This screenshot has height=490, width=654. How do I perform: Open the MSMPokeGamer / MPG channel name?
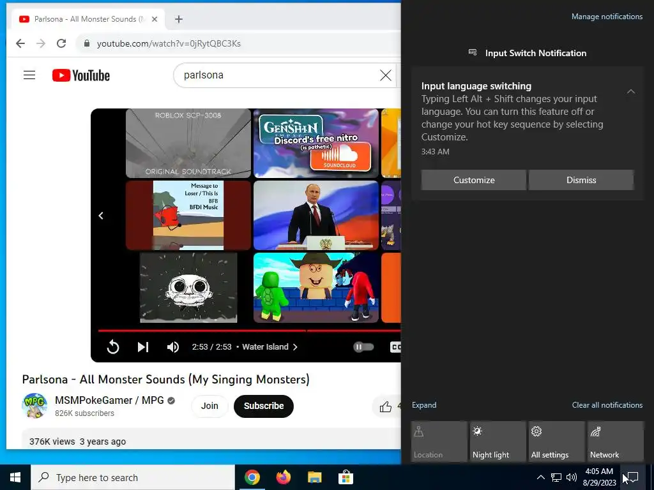(109, 400)
